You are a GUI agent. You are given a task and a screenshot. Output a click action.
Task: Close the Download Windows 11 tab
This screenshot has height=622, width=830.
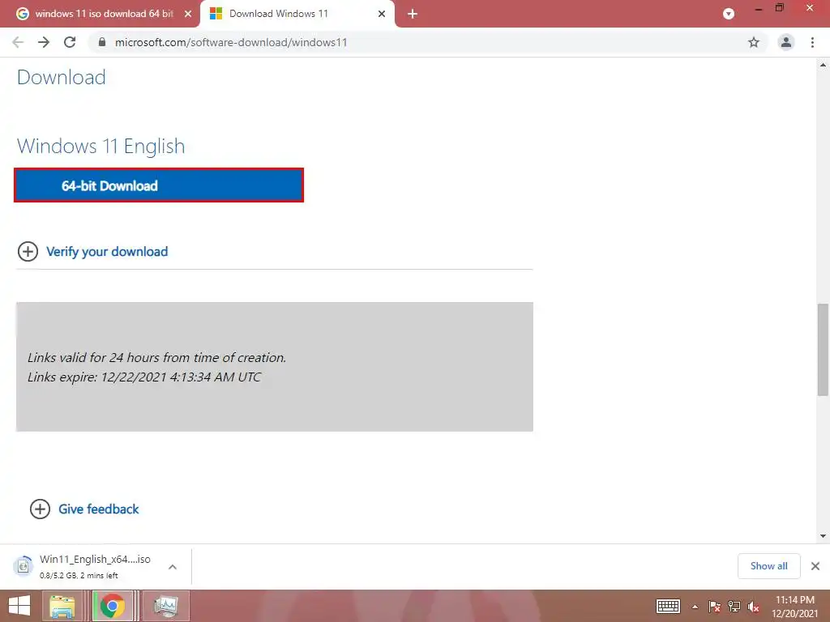click(x=382, y=15)
